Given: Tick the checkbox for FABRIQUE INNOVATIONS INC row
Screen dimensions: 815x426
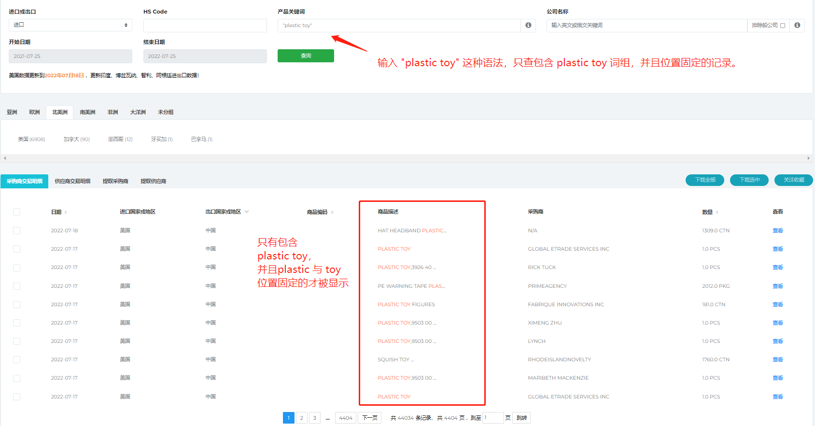Looking at the screenshot, I should pos(17,305).
